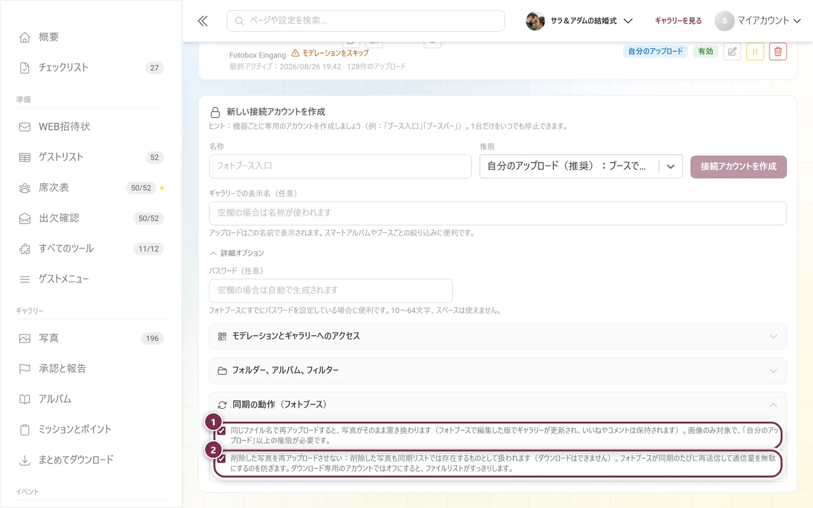813x508 pixels.
Task: Delete Fotobox Eingang using the trash icon
Action: click(778, 51)
